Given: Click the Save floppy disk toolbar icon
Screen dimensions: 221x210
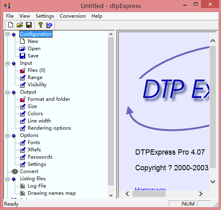Looking at the screenshot, I should click(x=29, y=25).
